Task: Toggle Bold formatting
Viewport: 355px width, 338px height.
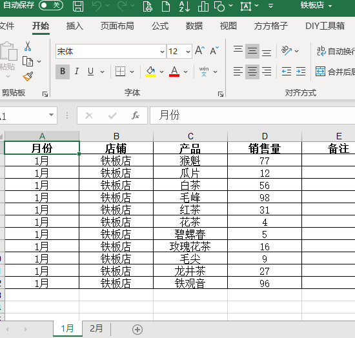Action: (63, 72)
